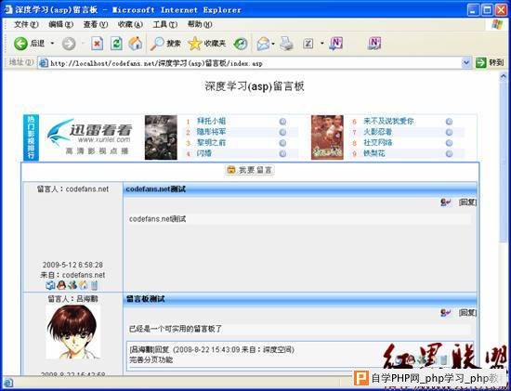Open the 隐形将军 movie link
Screen dimensions: 511x391
211,132
